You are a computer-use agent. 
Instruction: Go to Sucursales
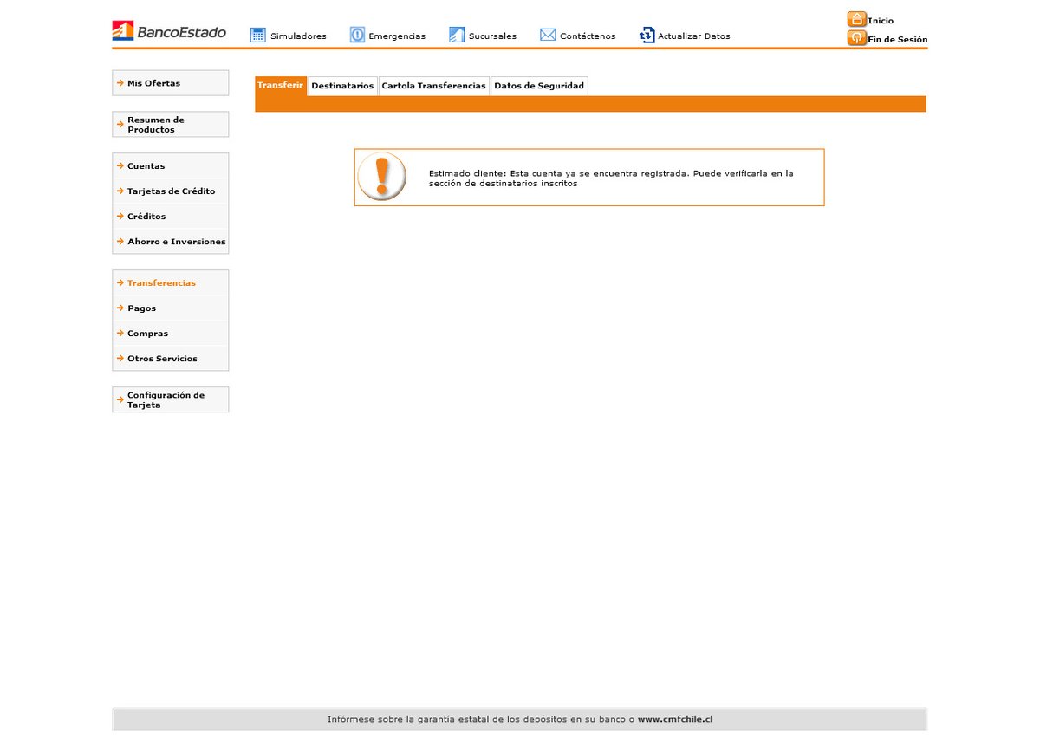[x=492, y=36]
